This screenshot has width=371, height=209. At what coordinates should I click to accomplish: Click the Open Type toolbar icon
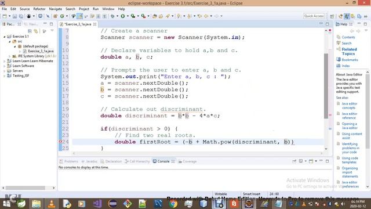point(155,16)
